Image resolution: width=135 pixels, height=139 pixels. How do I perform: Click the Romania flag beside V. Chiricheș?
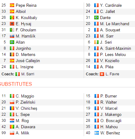pos(12,108)
